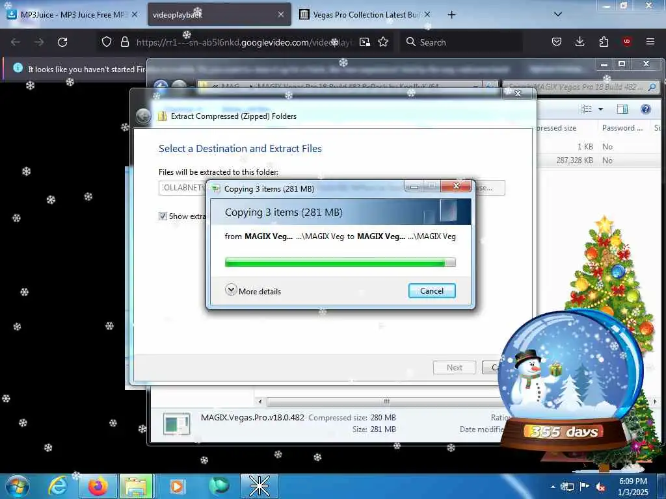Open Pocket save icon in toolbar
Viewport: 666px width, 499px height.
pos(557,42)
